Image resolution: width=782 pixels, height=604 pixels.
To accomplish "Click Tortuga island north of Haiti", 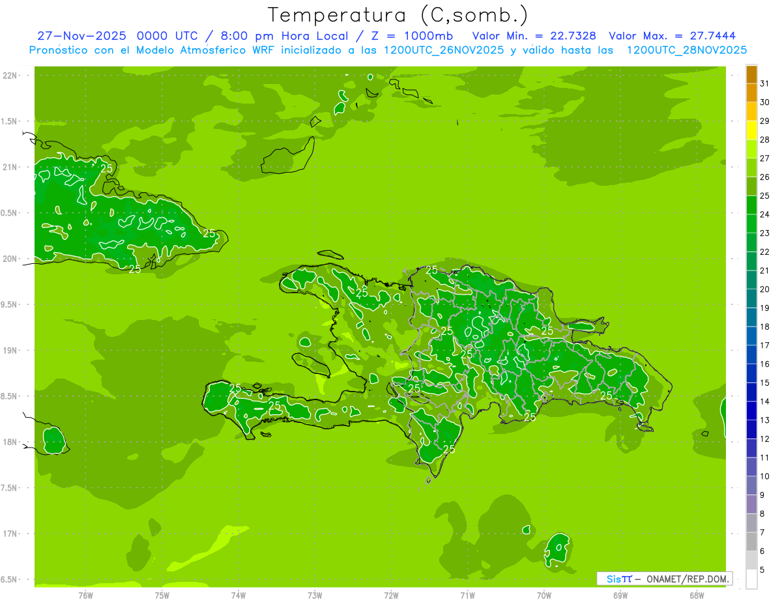I will click(330, 255).
